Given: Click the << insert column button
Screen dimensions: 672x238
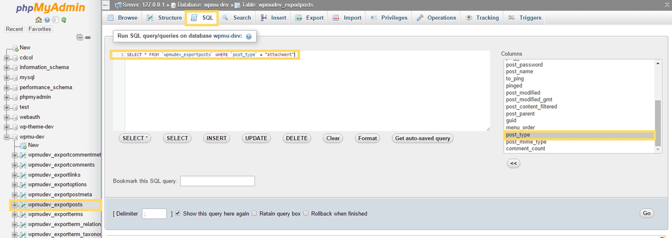Looking at the screenshot, I should [x=513, y=163].
